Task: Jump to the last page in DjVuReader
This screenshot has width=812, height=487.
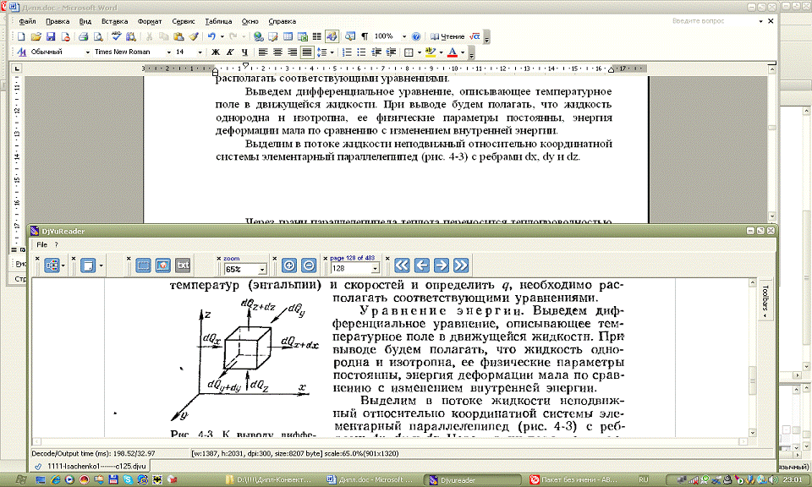Action: click(x=461, y=265)
